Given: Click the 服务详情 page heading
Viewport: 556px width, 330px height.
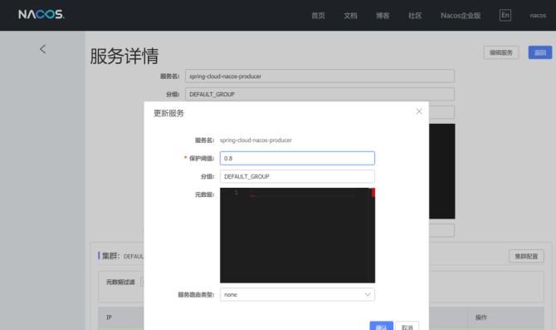Looking at the screenshot, I should pos(124,57).
